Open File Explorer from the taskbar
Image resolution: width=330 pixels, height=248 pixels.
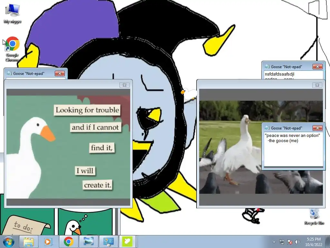(x=29, y=242)
